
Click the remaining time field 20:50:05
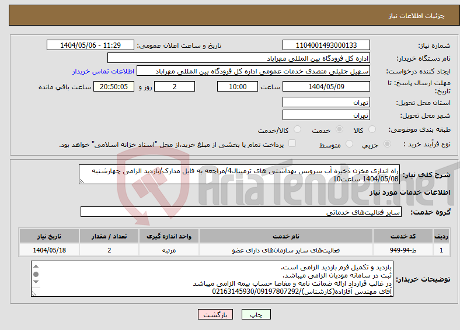click(114, 86)
